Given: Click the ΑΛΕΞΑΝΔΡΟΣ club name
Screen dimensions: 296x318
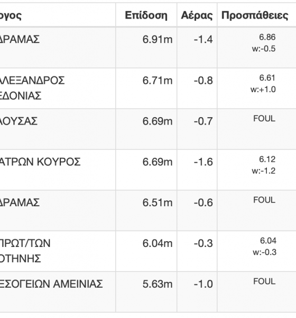Looking at the screenshot, I should point(32,81).
